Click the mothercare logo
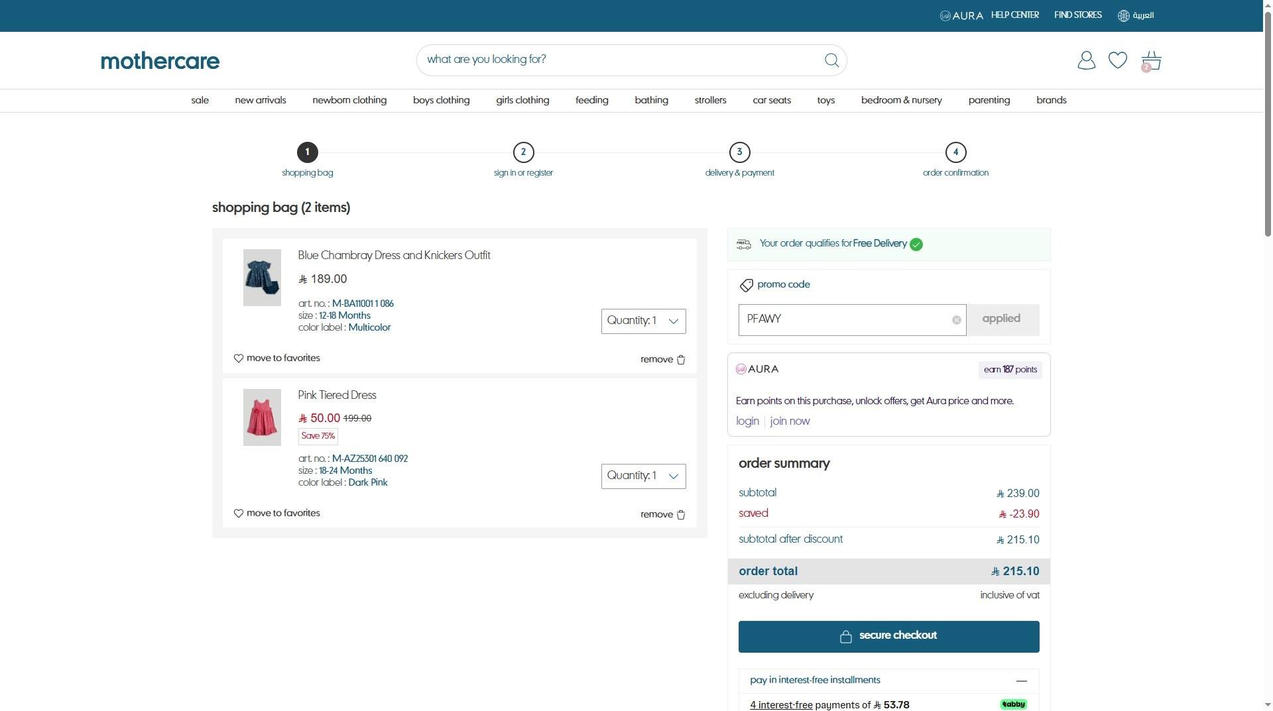This screenshot has height=711, width=1273. click(160, 61)
